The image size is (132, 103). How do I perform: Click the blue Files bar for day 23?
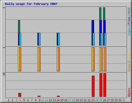[x=93, y=27]
